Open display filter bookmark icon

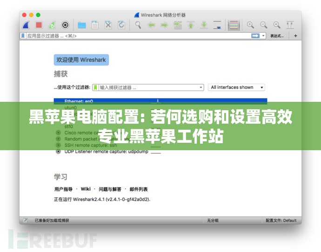click(23, 36)
